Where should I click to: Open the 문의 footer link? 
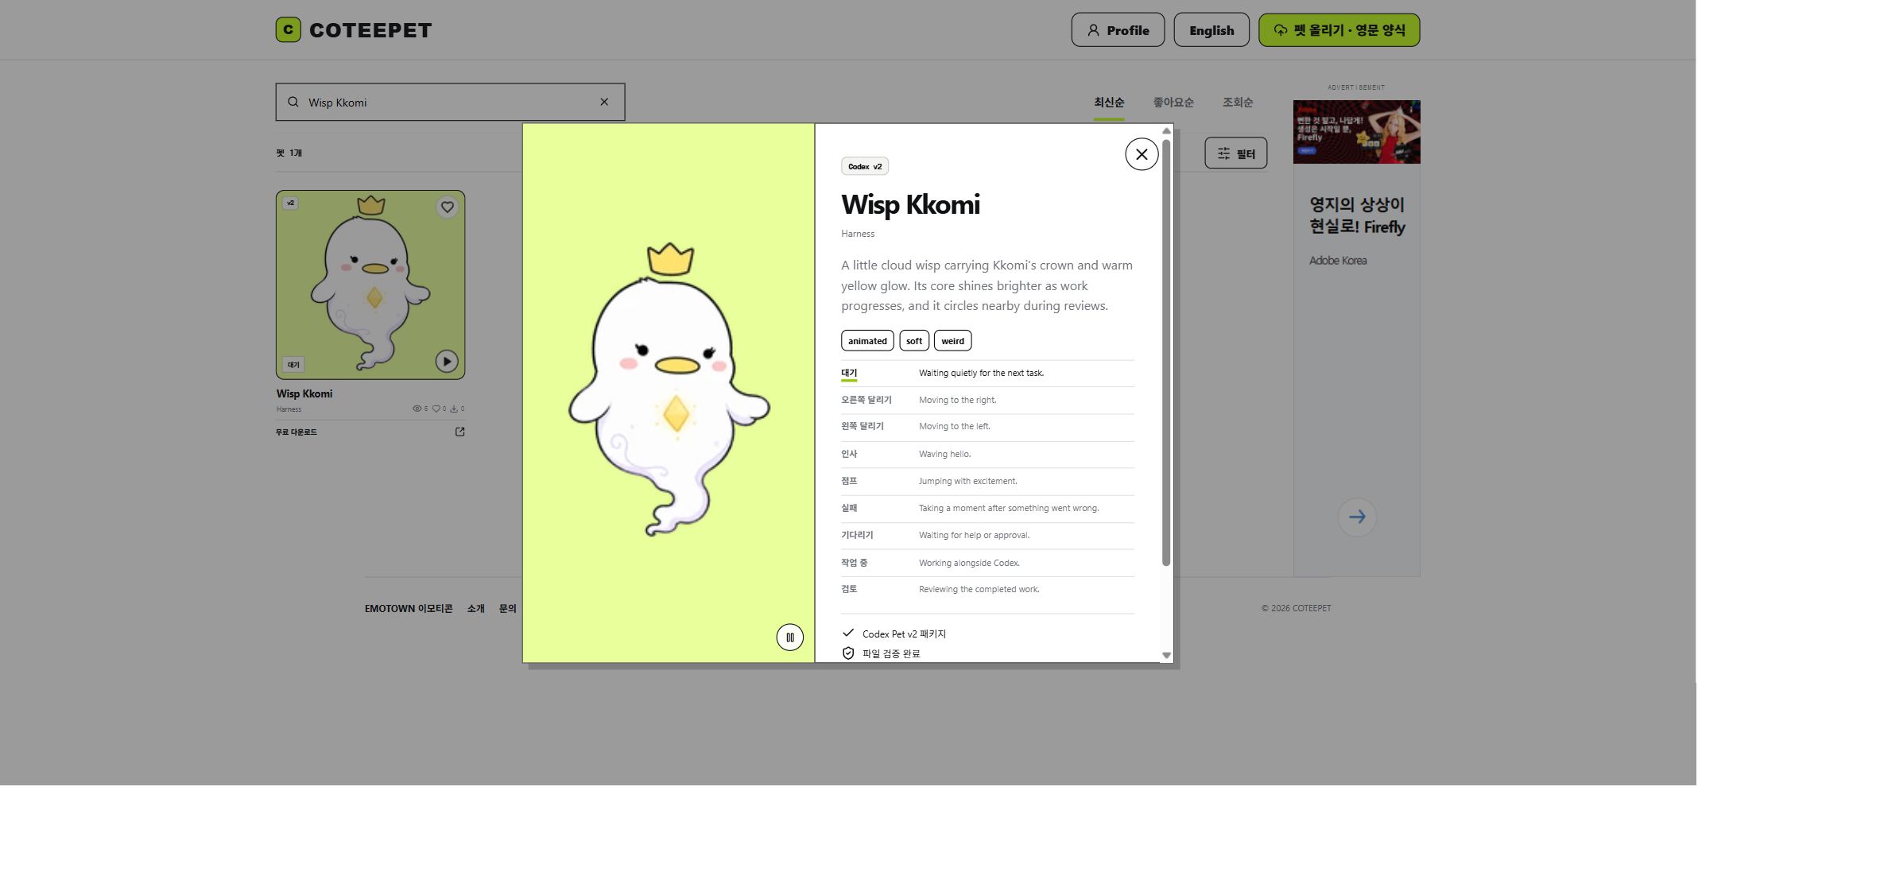508,609
